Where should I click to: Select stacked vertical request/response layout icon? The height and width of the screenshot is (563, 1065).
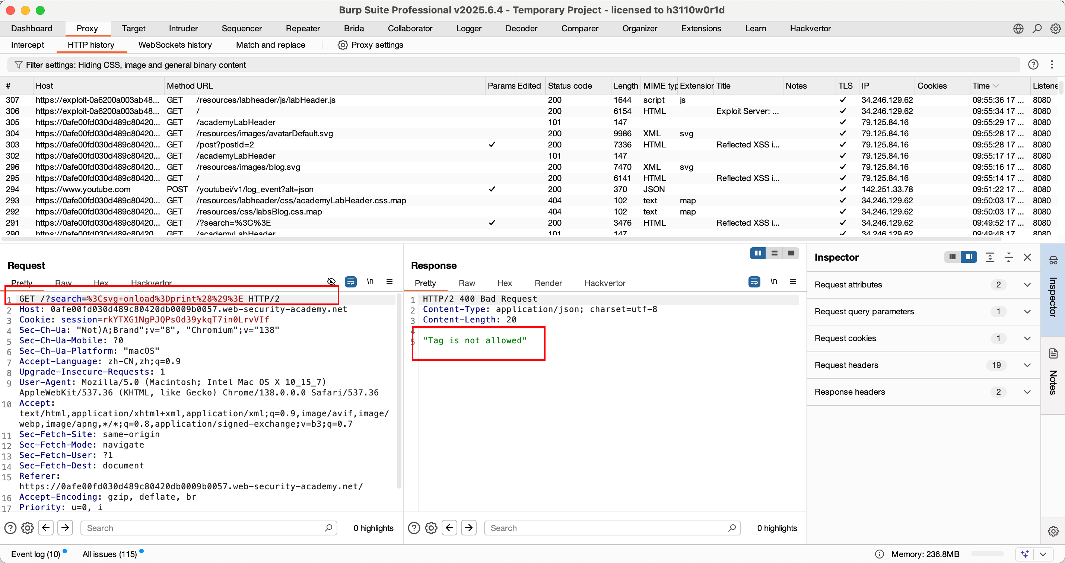coord(774,253)
